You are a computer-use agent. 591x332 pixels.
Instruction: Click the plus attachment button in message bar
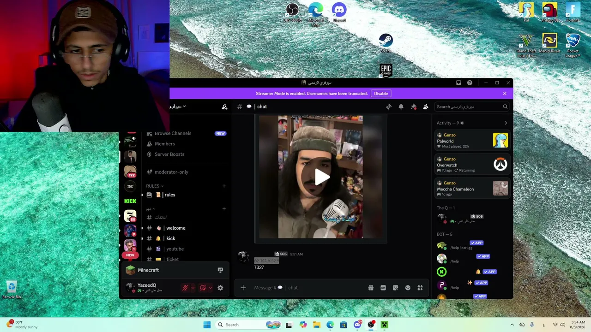(243, 288)
